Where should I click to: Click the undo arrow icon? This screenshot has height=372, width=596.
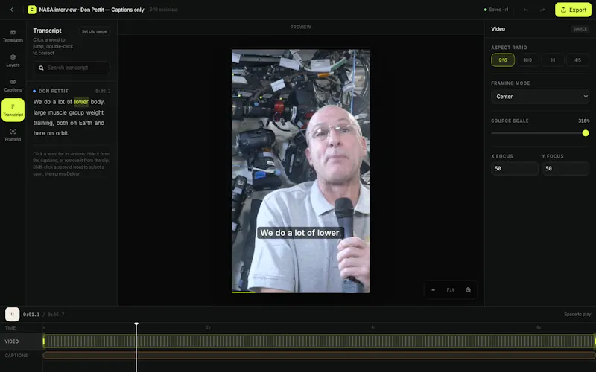[x=526, y=10]
